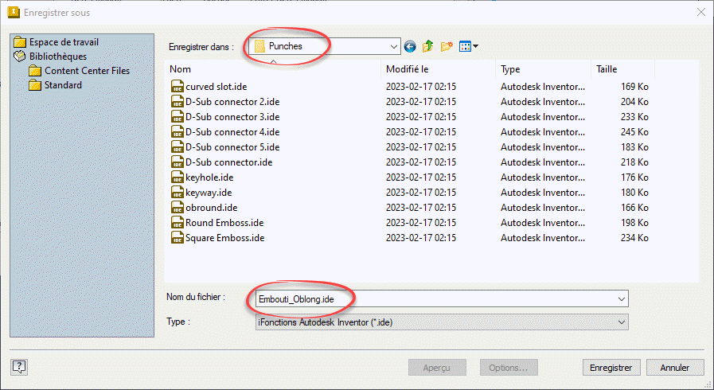Click the D-Sub connector 5.ide file icon
This screenshot has width=714, height=390.
coord(178,147)
